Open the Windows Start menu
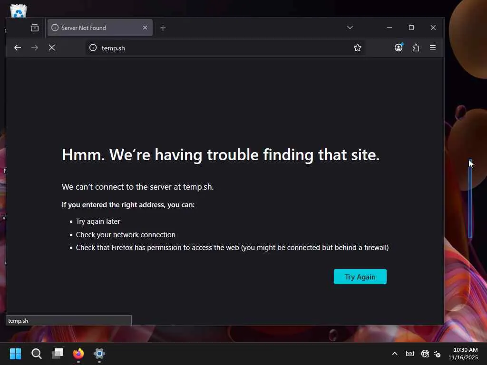Viewport: 487px width, 365px height. click(x=16, y=354)
